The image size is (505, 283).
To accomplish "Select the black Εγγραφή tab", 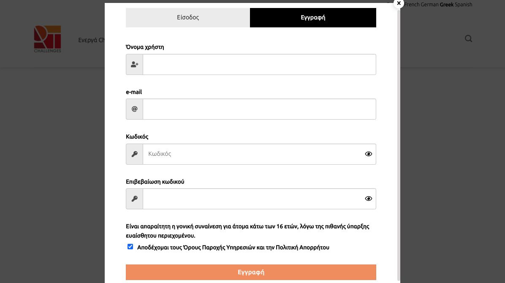I will pyautogui.click(x=313, y=18).
